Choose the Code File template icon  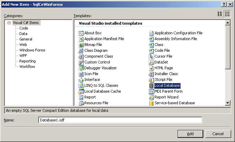click(151, 50)
